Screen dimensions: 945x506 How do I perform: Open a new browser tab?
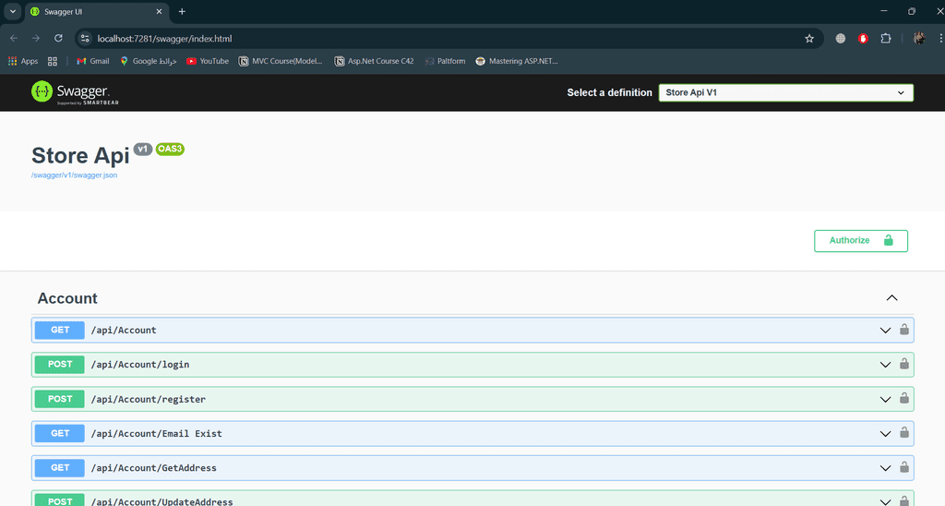point(182,11)
